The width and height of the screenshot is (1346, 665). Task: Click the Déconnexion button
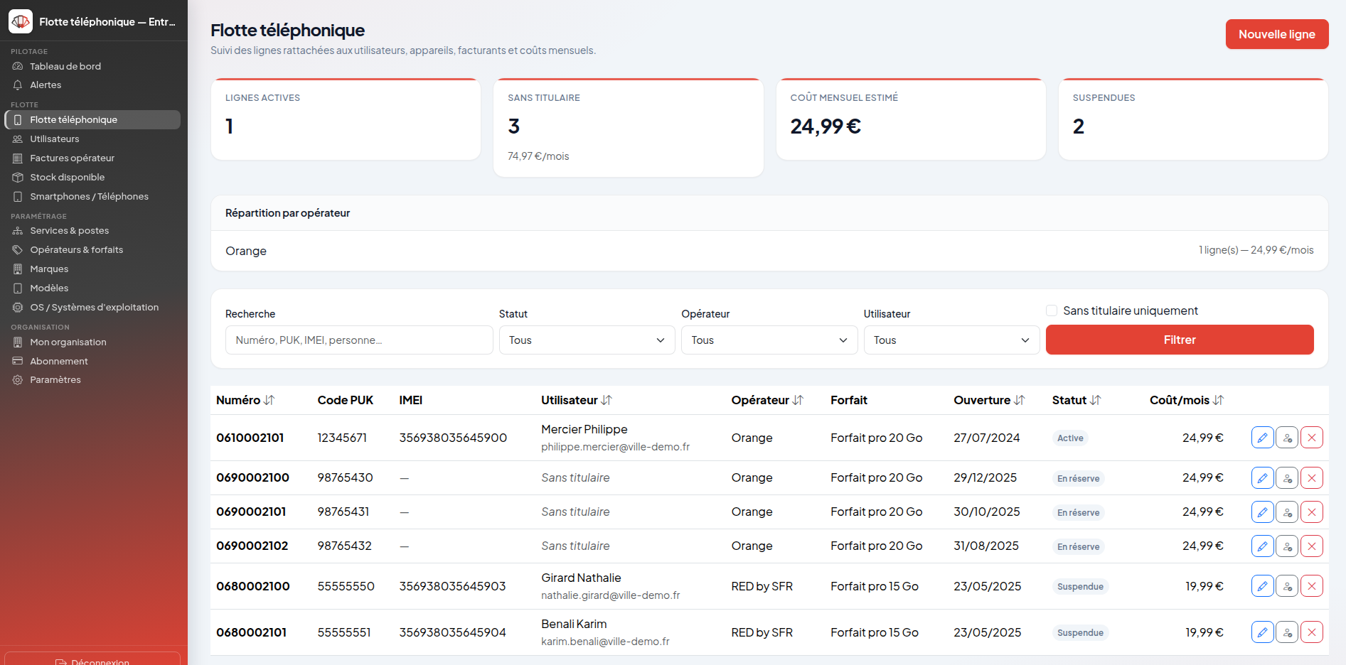92,659
